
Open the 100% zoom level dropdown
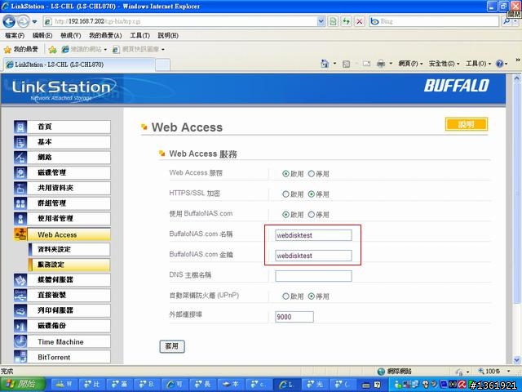pyautogui.click(x=509, y=371)
